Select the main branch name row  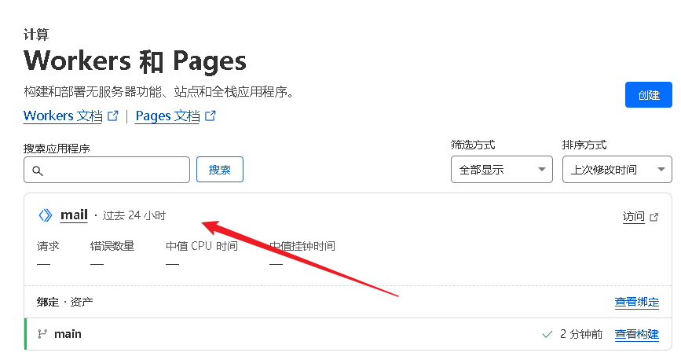[68, 334]
